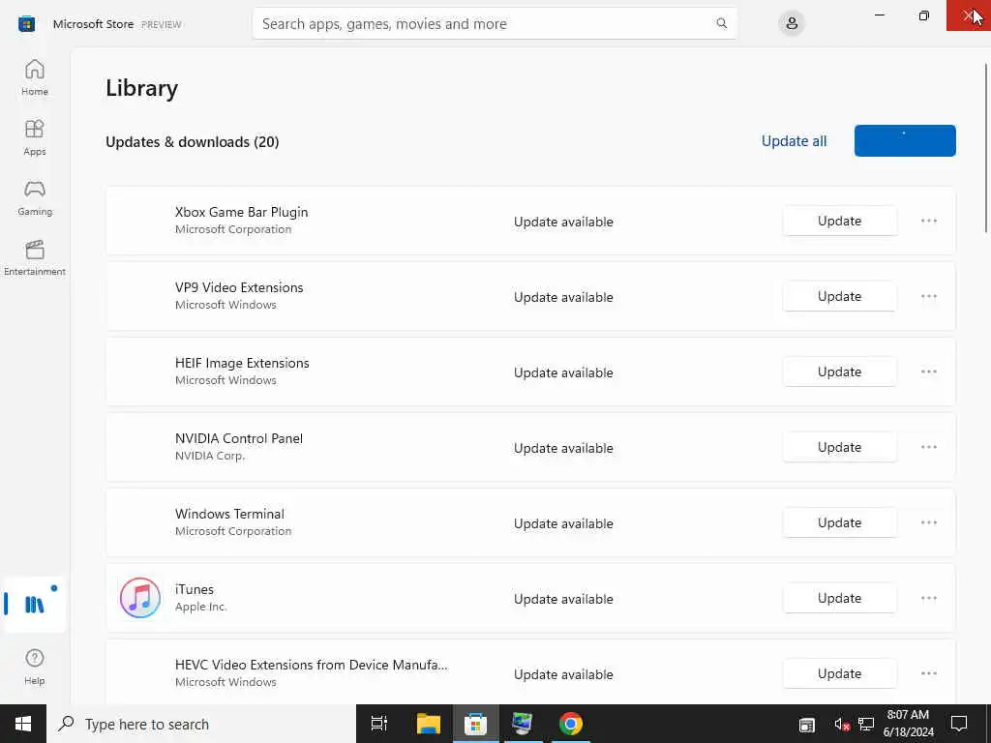The width and height of the screenshot is (991, 743).
Task: Open the user account profile icon
Action: [792, 24]
